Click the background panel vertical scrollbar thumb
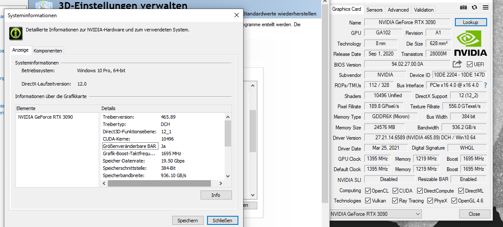503x227 pixels. point(253,131)
